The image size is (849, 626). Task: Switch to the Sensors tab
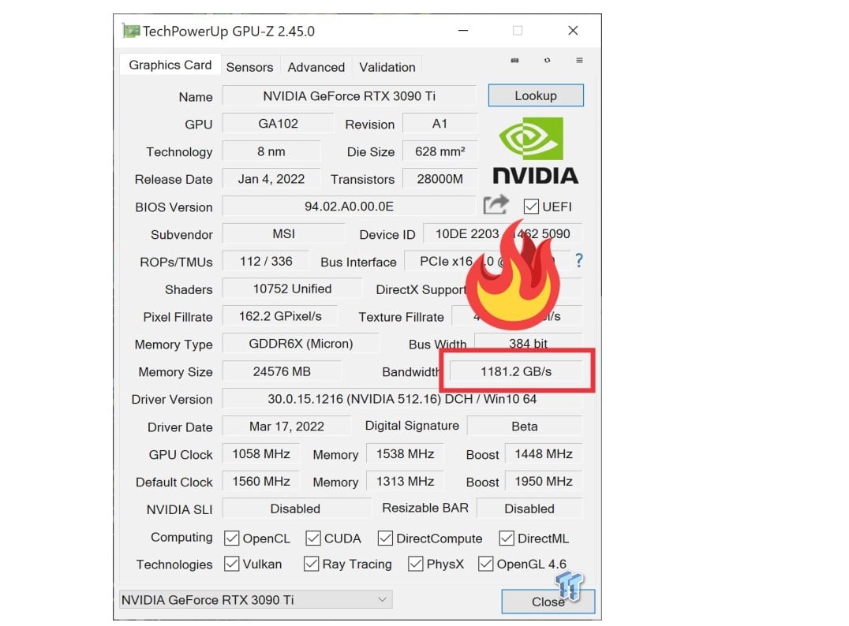(249, 67)
